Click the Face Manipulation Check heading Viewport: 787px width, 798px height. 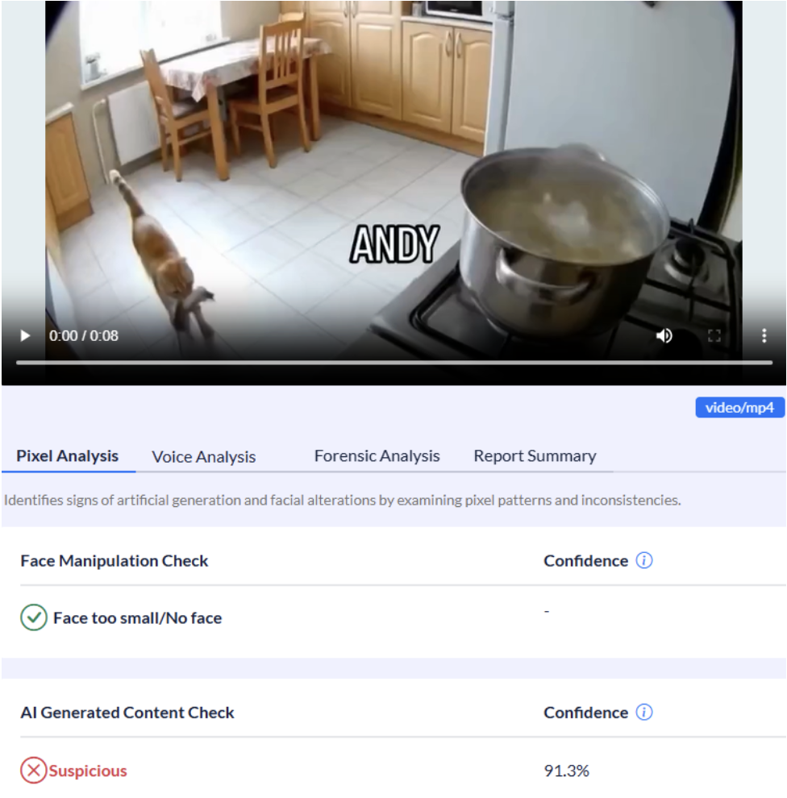114,561
